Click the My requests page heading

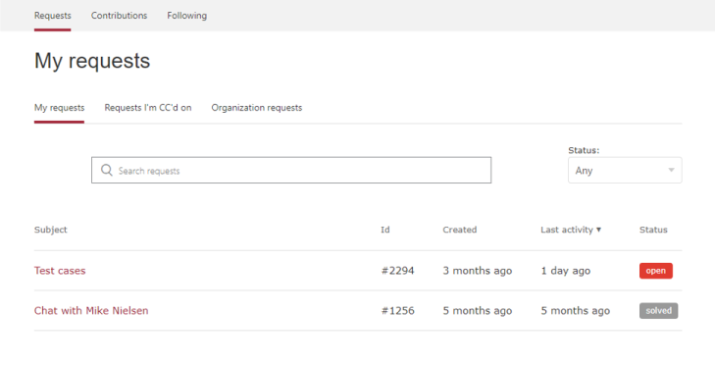point(92,61)
